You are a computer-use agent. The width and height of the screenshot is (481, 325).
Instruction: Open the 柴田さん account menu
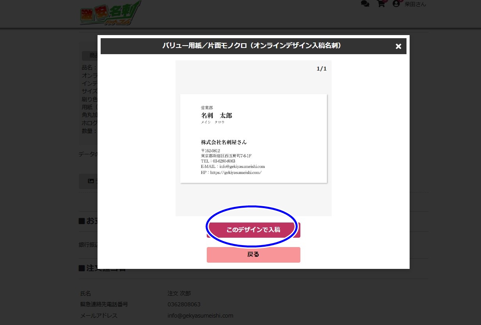[415, 4]
